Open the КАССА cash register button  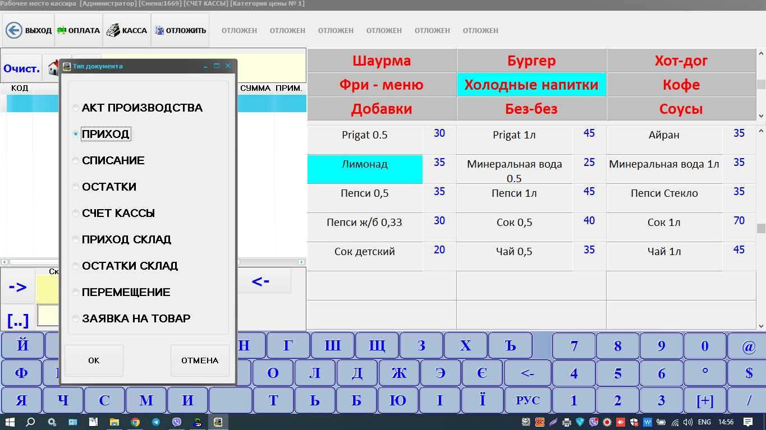(127, 30)
